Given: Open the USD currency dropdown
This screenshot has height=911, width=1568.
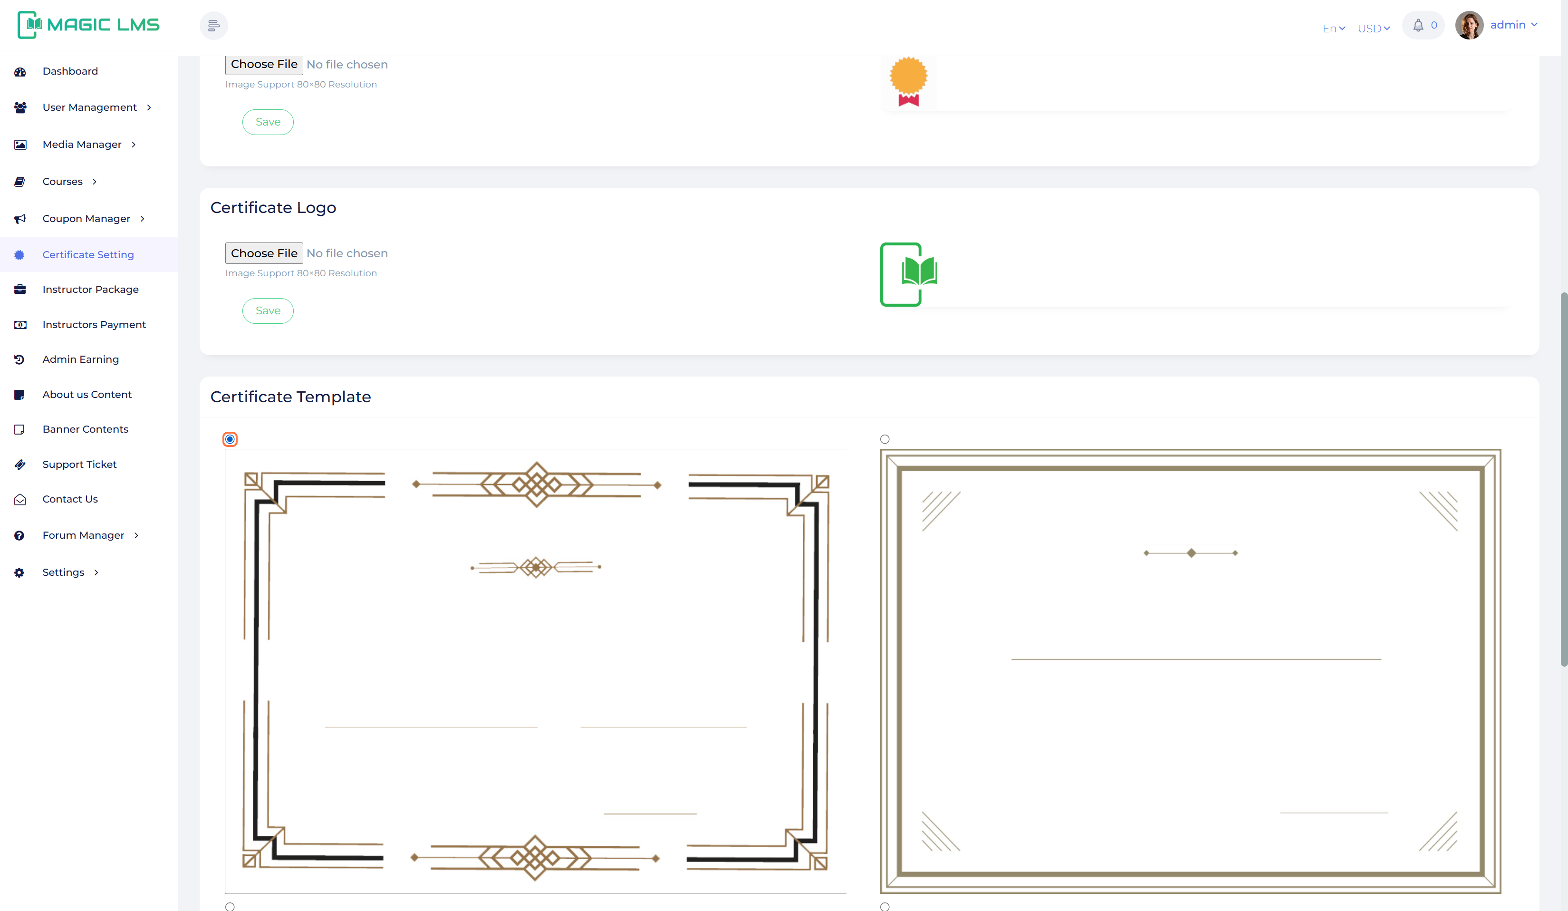Looking at the screenshot, I should pos(1373,29).
